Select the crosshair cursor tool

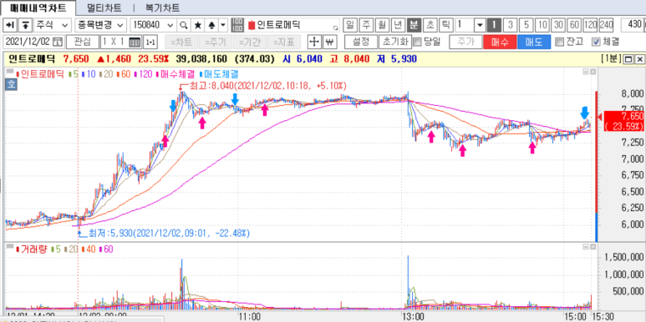[x=314, y=42]
